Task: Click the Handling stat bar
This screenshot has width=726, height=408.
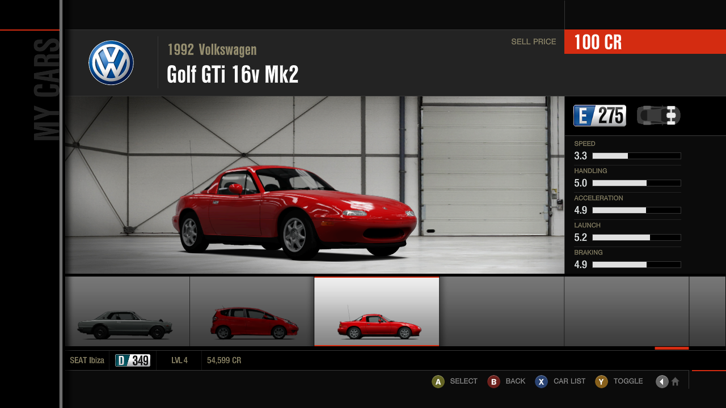Action: pos(636,183)
